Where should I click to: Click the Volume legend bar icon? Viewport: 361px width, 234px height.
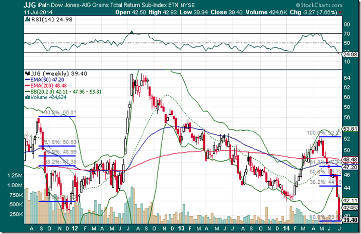(x=26, y=97)
